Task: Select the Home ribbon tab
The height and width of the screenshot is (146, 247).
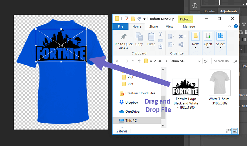Action: [137, 26]
